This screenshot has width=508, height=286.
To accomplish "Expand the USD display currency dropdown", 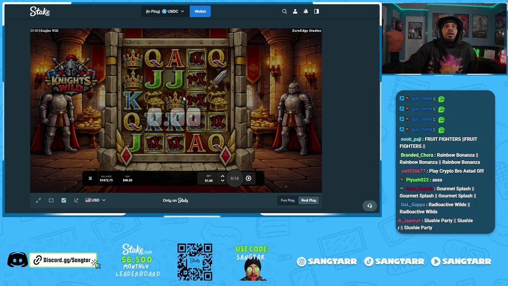I will [x=96, y=200].
